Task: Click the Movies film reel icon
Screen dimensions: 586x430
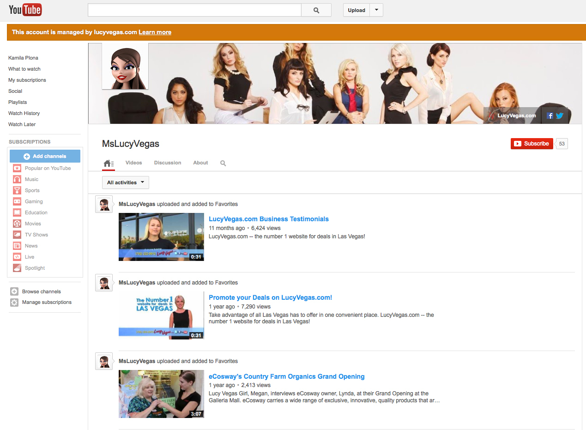Action: click(17, 224)
